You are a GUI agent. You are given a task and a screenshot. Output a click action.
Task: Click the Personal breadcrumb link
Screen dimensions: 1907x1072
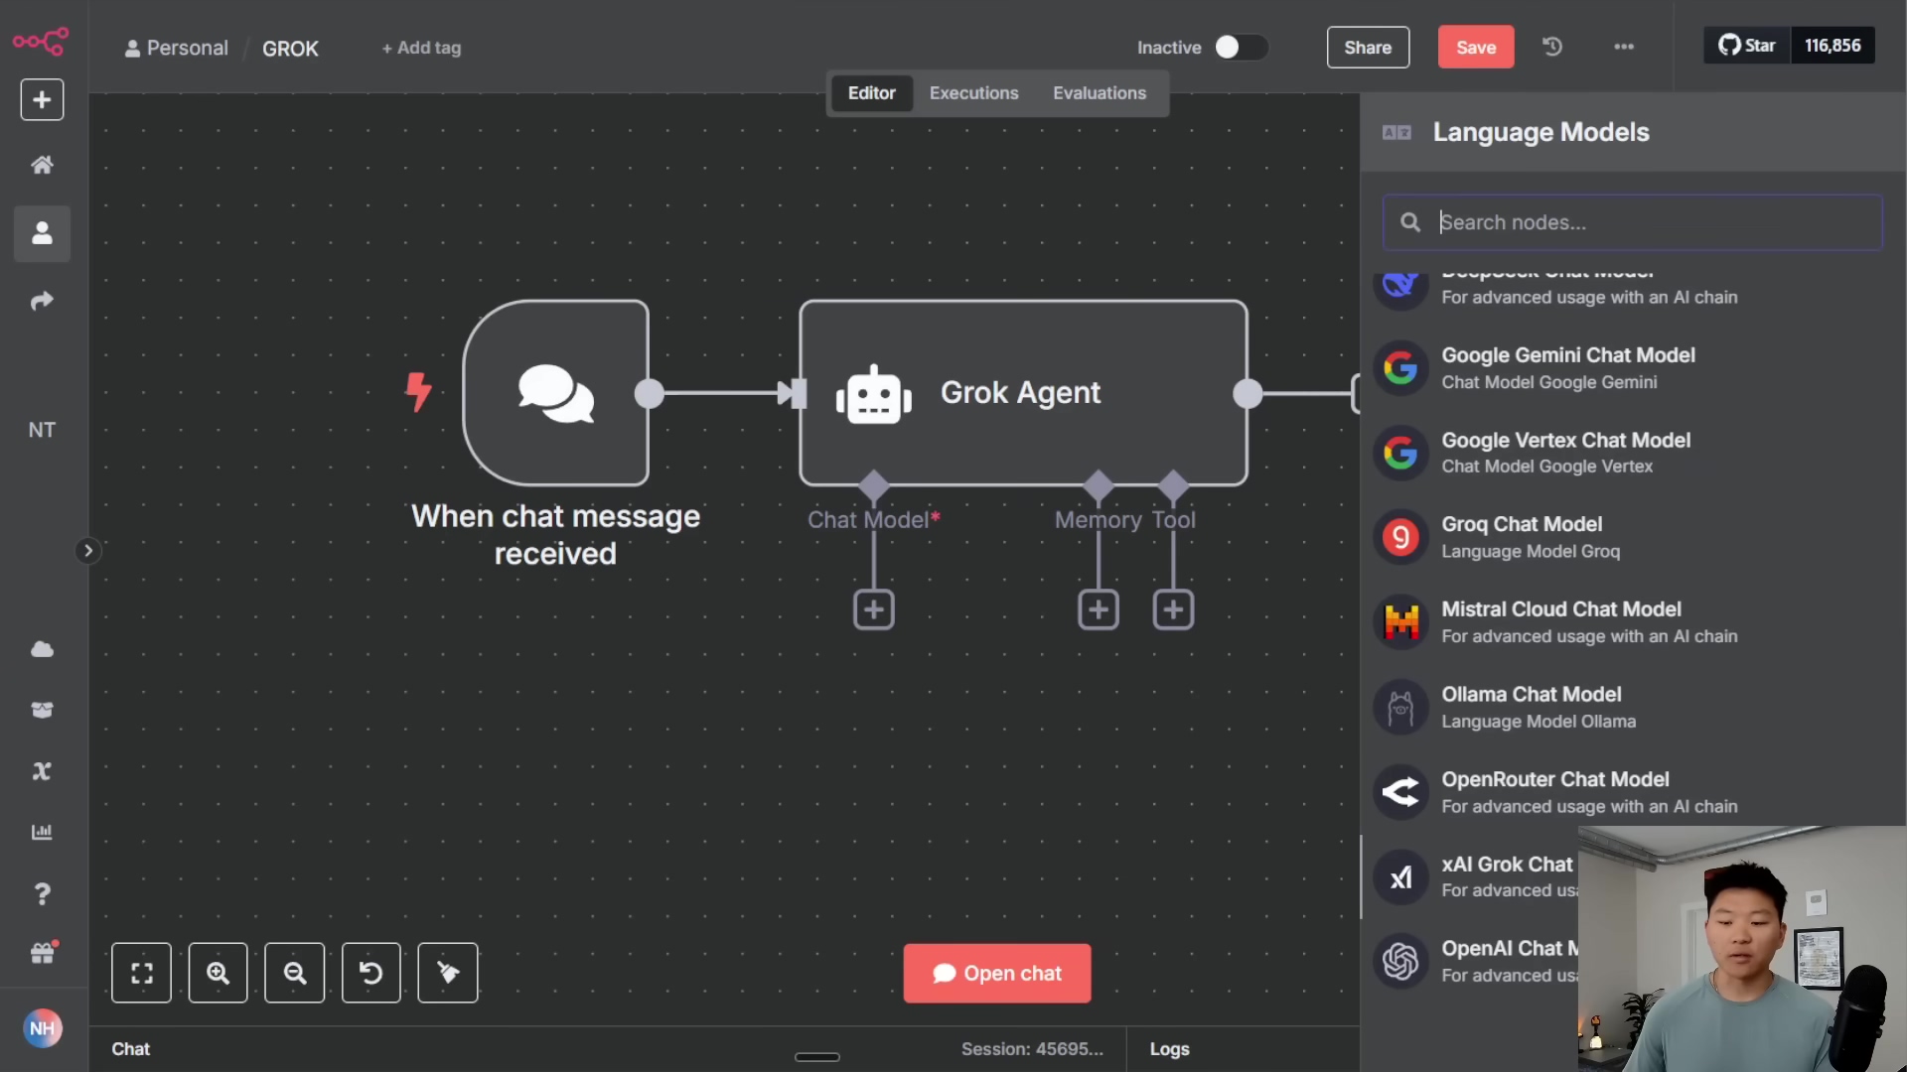click(177, 48)
